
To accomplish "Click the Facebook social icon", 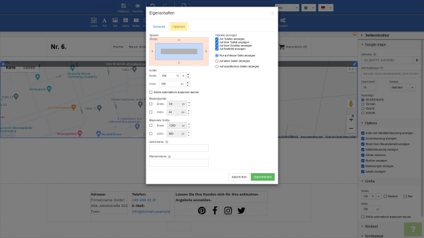I will pos(215,210).
